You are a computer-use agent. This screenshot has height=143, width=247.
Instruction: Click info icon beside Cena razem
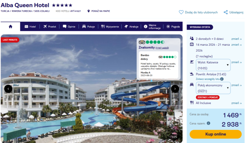pos(208,123)
